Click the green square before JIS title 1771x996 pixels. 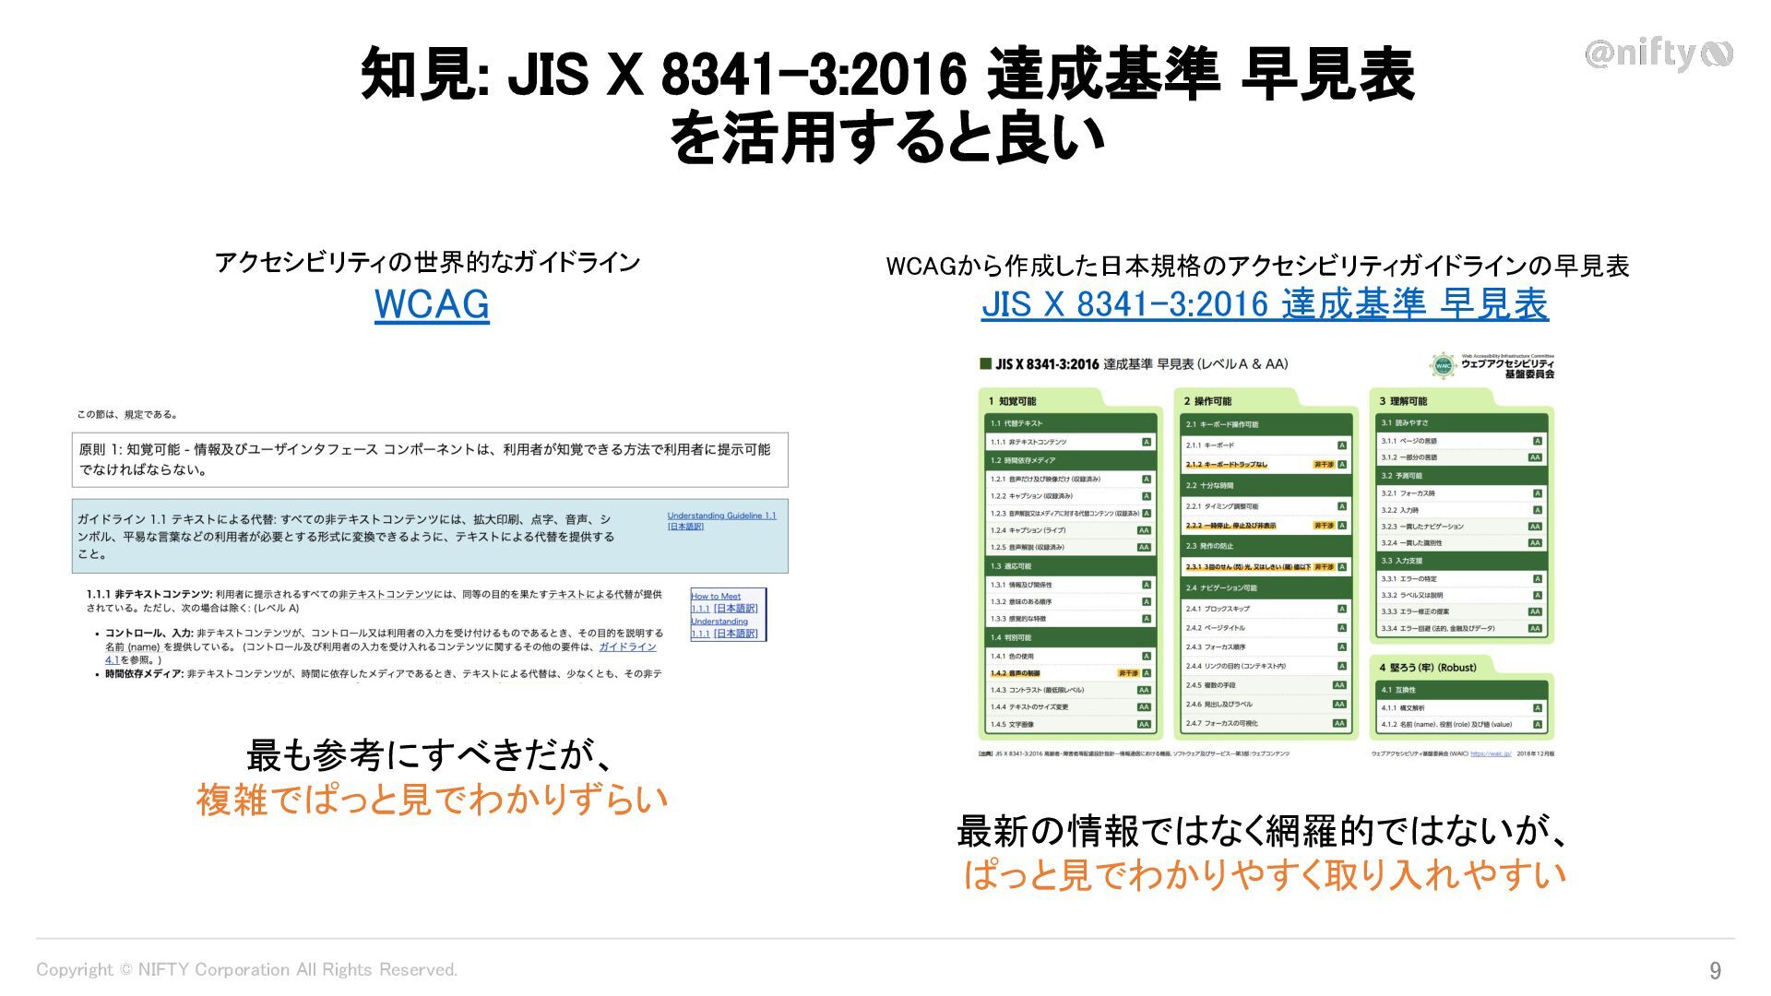pos(985,364)
